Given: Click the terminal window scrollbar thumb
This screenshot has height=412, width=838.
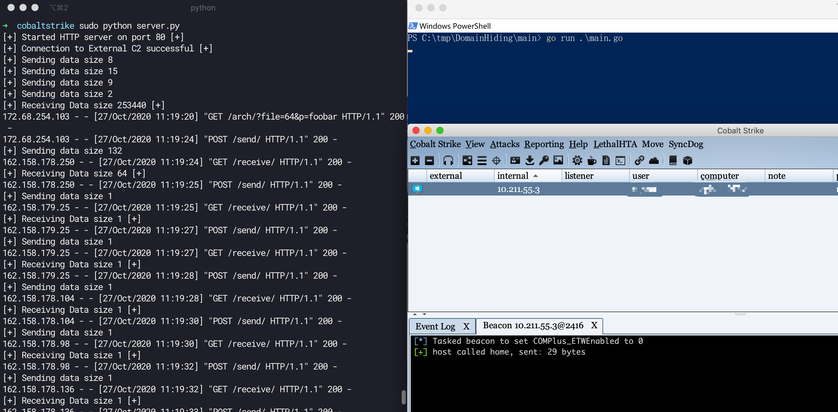Looking at the screenshot, I should point(403,397).
